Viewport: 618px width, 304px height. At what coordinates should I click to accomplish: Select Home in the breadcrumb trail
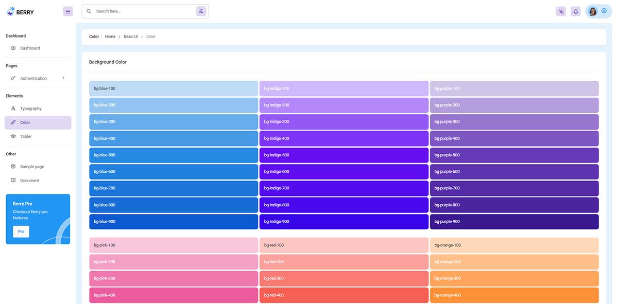pos(110,37)
